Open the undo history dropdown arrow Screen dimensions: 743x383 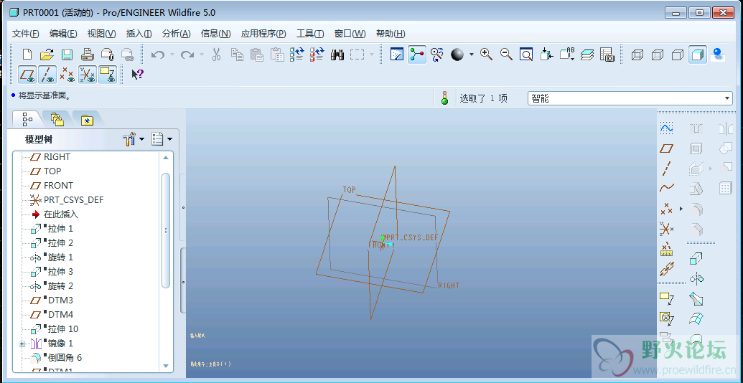(x=172, y=55)
